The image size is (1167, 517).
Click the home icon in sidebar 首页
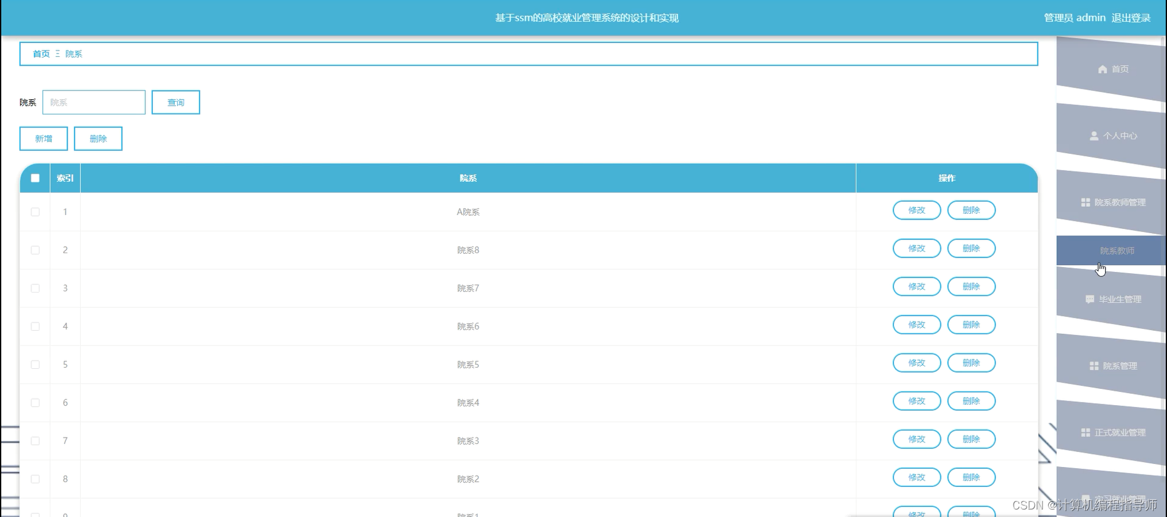(x=1103, y=69)
